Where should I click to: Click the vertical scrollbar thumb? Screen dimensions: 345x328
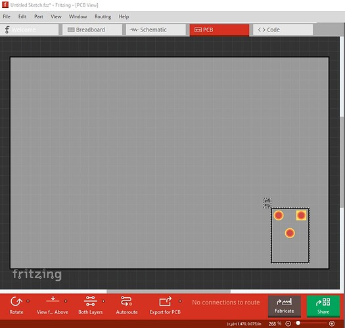point(342,162)
